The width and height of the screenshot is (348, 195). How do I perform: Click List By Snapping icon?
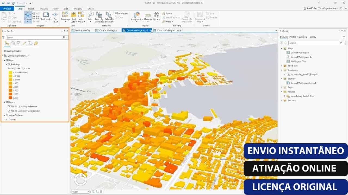click(x=30, y=43)
